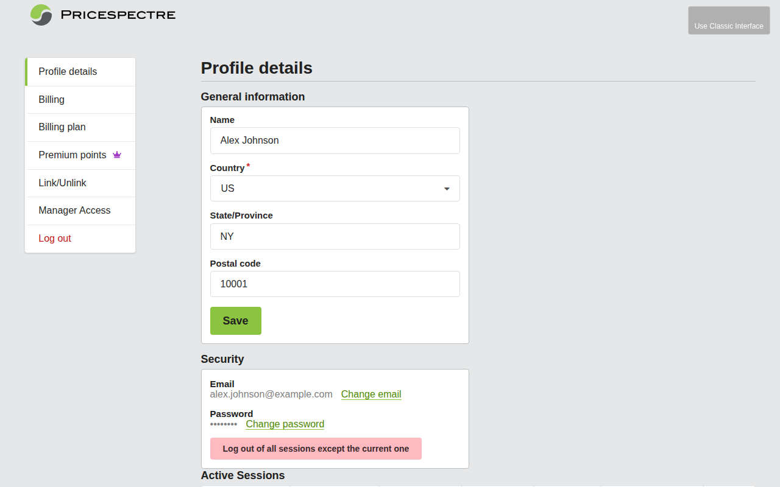Image resolution: width=780 pixels, height=487 pixels.
Task: Log out from the sidebar
Action: tap(55, 238)
